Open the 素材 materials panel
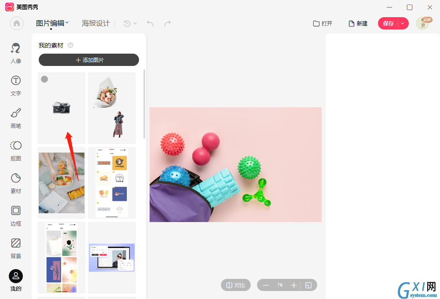The height and width of the screenshot is (299, 440). (x=16, y=183)
